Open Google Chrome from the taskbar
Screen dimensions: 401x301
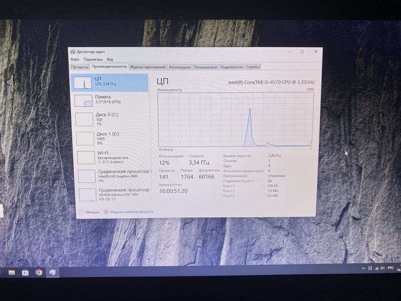[39, 272]
